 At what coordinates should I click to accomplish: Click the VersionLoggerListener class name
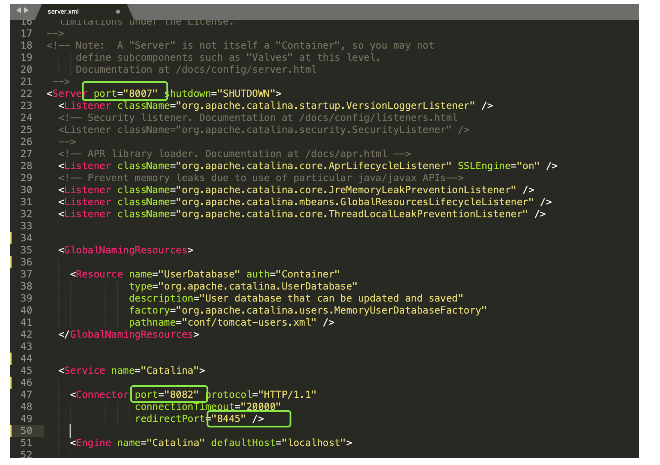[407, 106]
